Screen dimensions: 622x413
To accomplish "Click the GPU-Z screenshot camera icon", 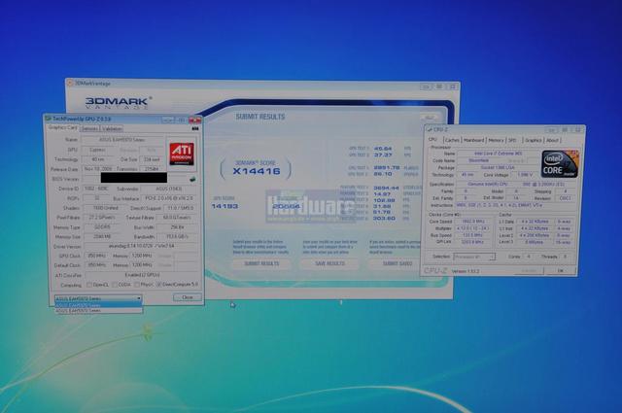I will (195, 128).
